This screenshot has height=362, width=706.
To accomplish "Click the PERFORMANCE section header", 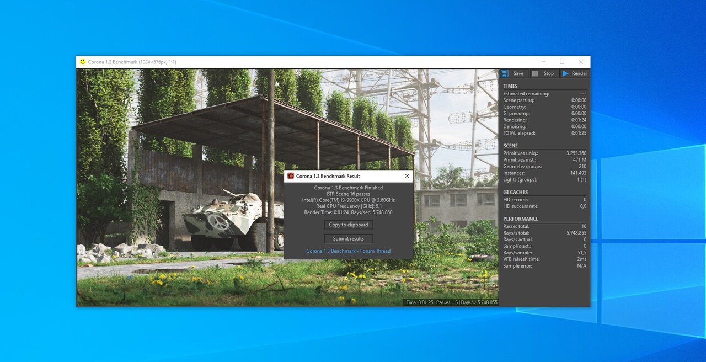I will (x=521, y=219).
